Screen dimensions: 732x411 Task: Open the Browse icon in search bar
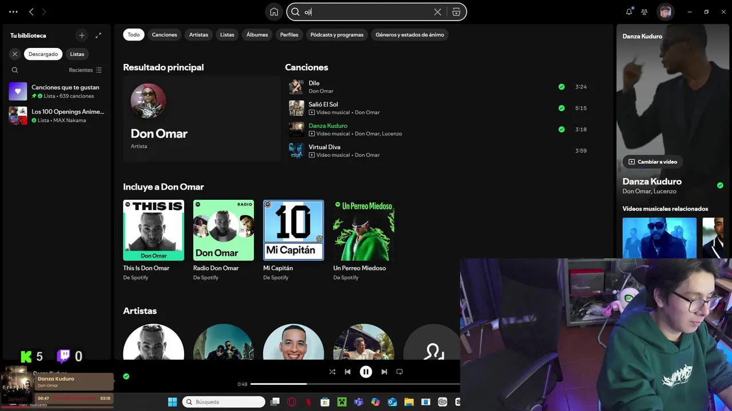456,12
